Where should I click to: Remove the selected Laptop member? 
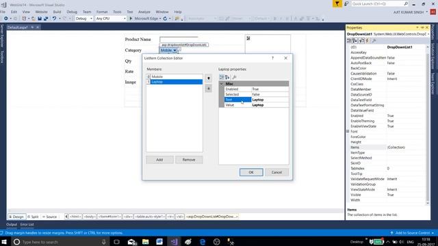pos(189,160)
